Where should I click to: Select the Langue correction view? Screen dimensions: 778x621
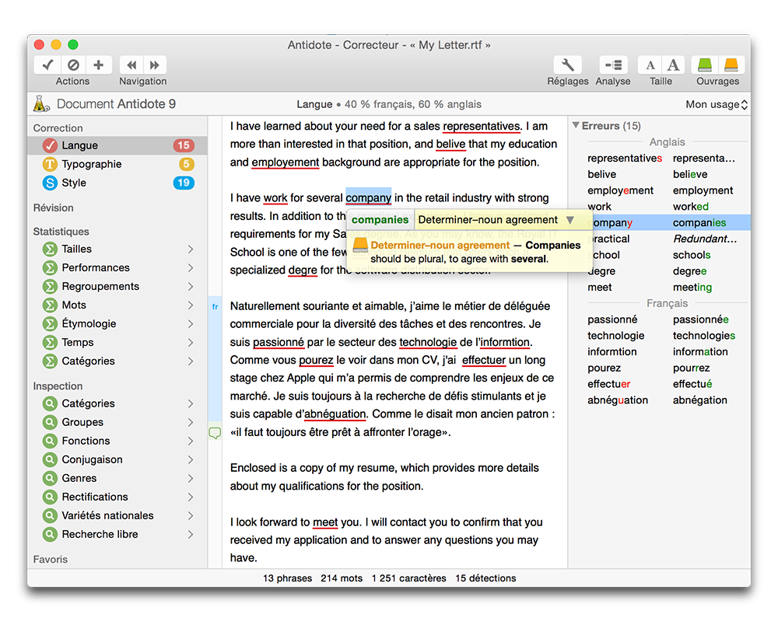pos(117,145)
